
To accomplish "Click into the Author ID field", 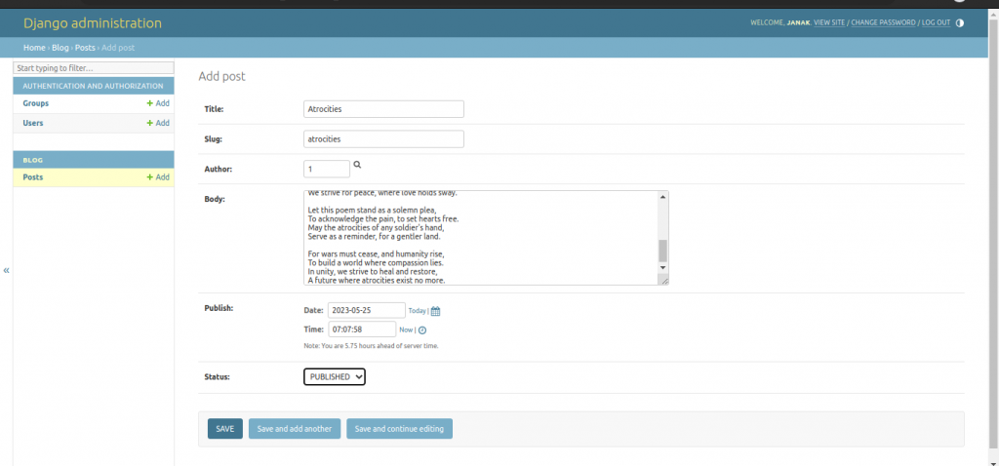I will pos(327,169).
